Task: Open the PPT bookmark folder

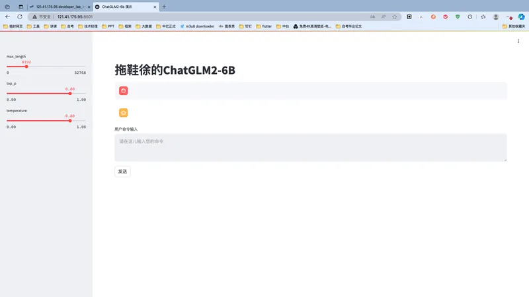Action: pyautogui.click(x=108, y=26)
